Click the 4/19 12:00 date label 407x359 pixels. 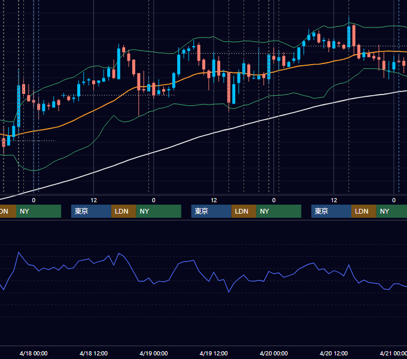click(x=214, y=353)
